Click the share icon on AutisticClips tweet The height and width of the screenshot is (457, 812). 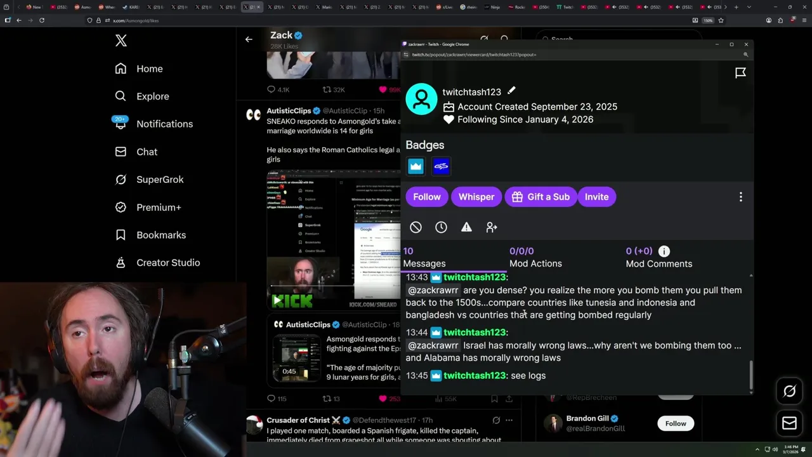(509, 399)
